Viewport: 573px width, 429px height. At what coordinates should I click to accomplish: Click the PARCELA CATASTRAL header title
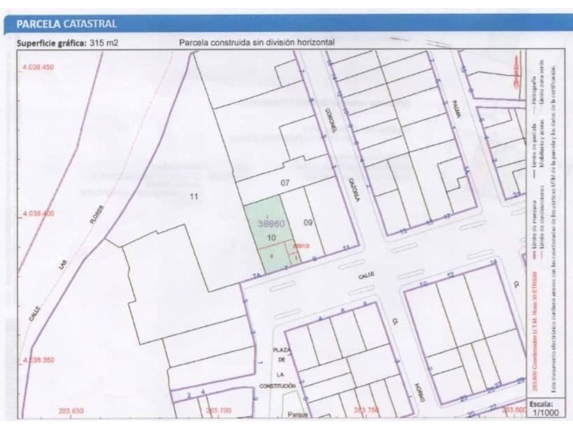click(x=66, y=24)
